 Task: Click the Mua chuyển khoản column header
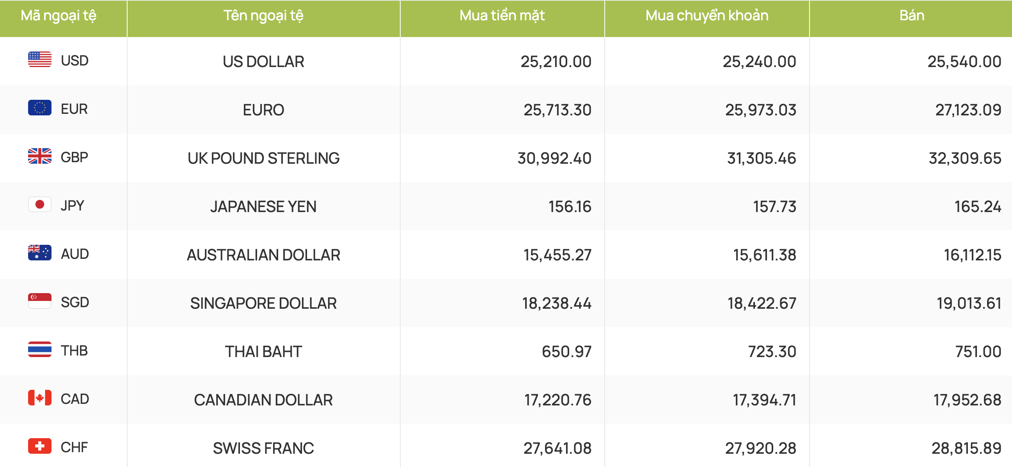(x=707, y=16)
